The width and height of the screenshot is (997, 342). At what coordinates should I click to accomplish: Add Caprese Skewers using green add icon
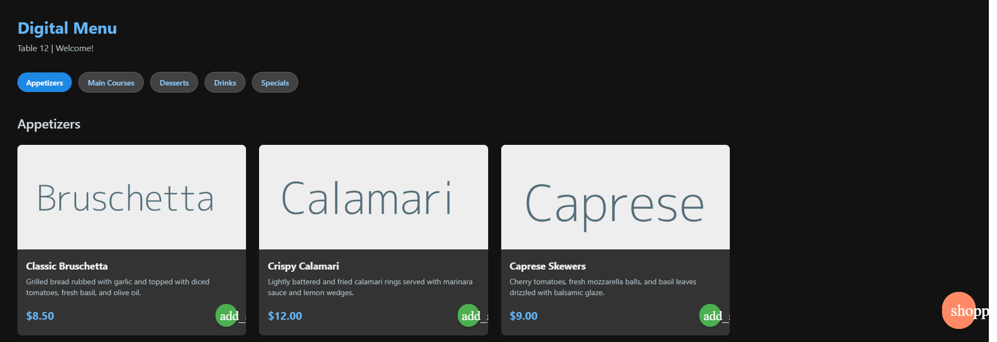(710, 315)
